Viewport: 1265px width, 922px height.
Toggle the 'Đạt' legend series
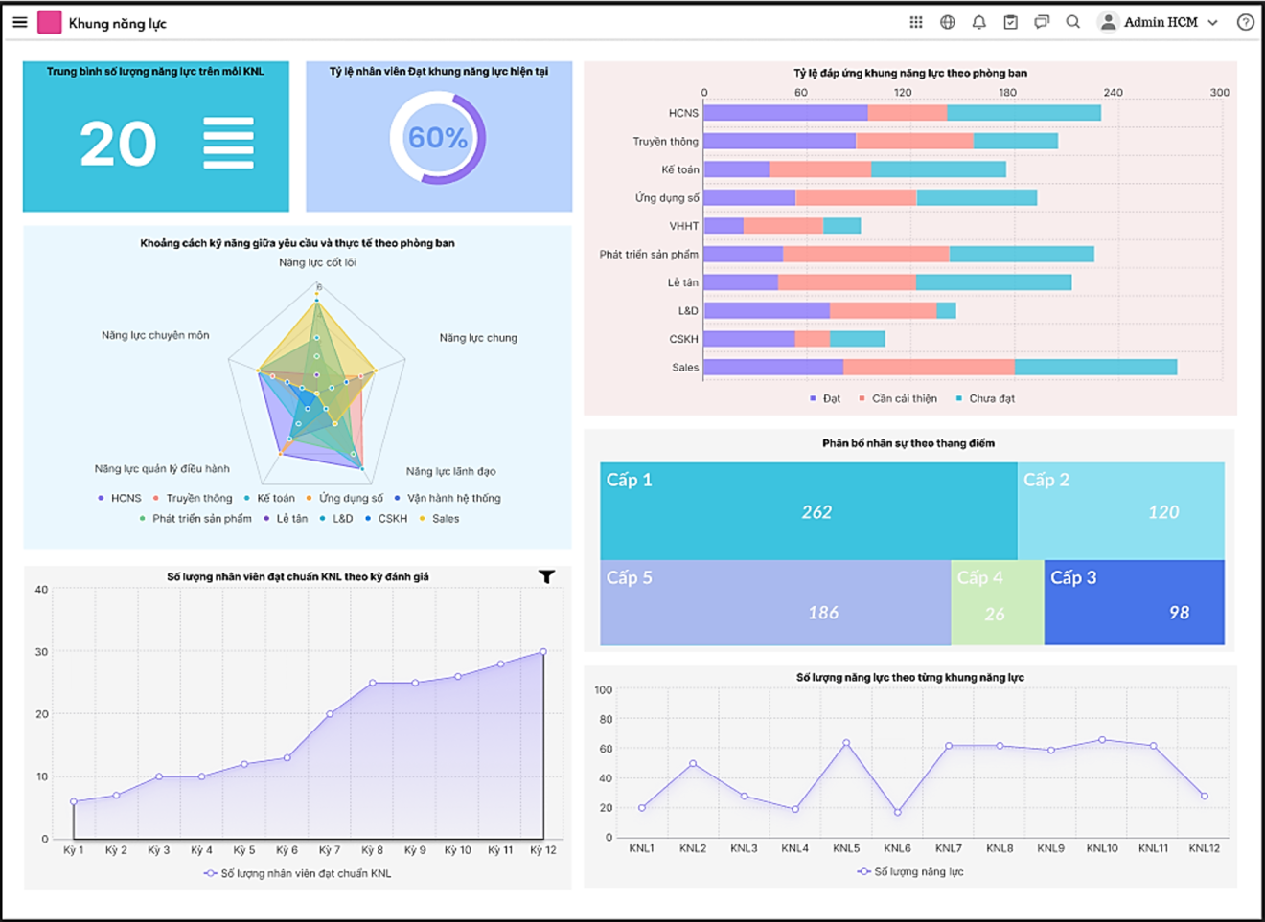click(825, 398)
